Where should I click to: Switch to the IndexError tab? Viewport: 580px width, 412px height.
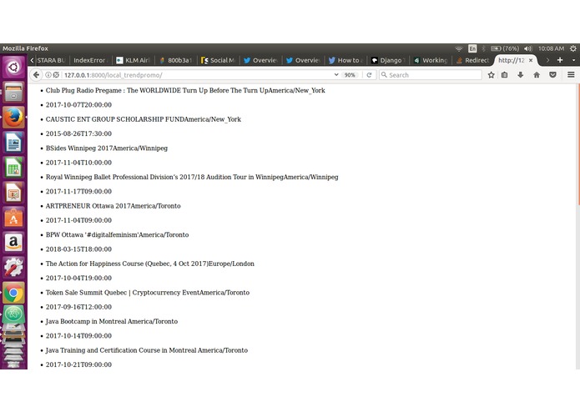[90, 60]
